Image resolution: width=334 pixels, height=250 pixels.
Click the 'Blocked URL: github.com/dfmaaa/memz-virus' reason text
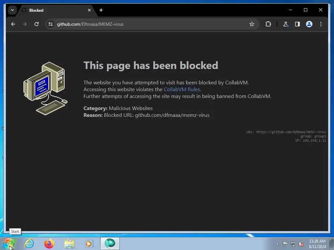157,115
